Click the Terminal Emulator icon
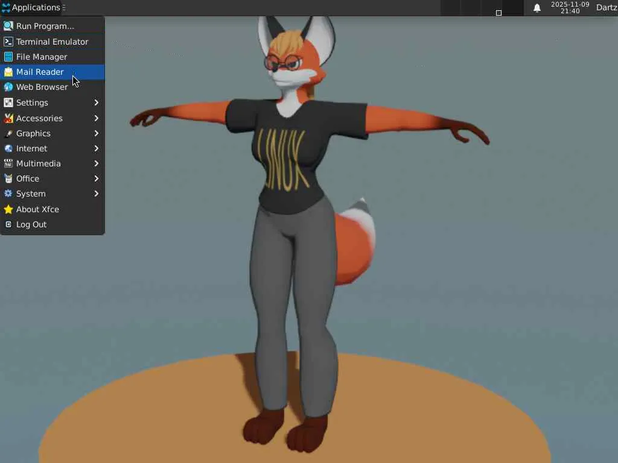Screen dimensions: 618x463 click(x=8, y=42)
